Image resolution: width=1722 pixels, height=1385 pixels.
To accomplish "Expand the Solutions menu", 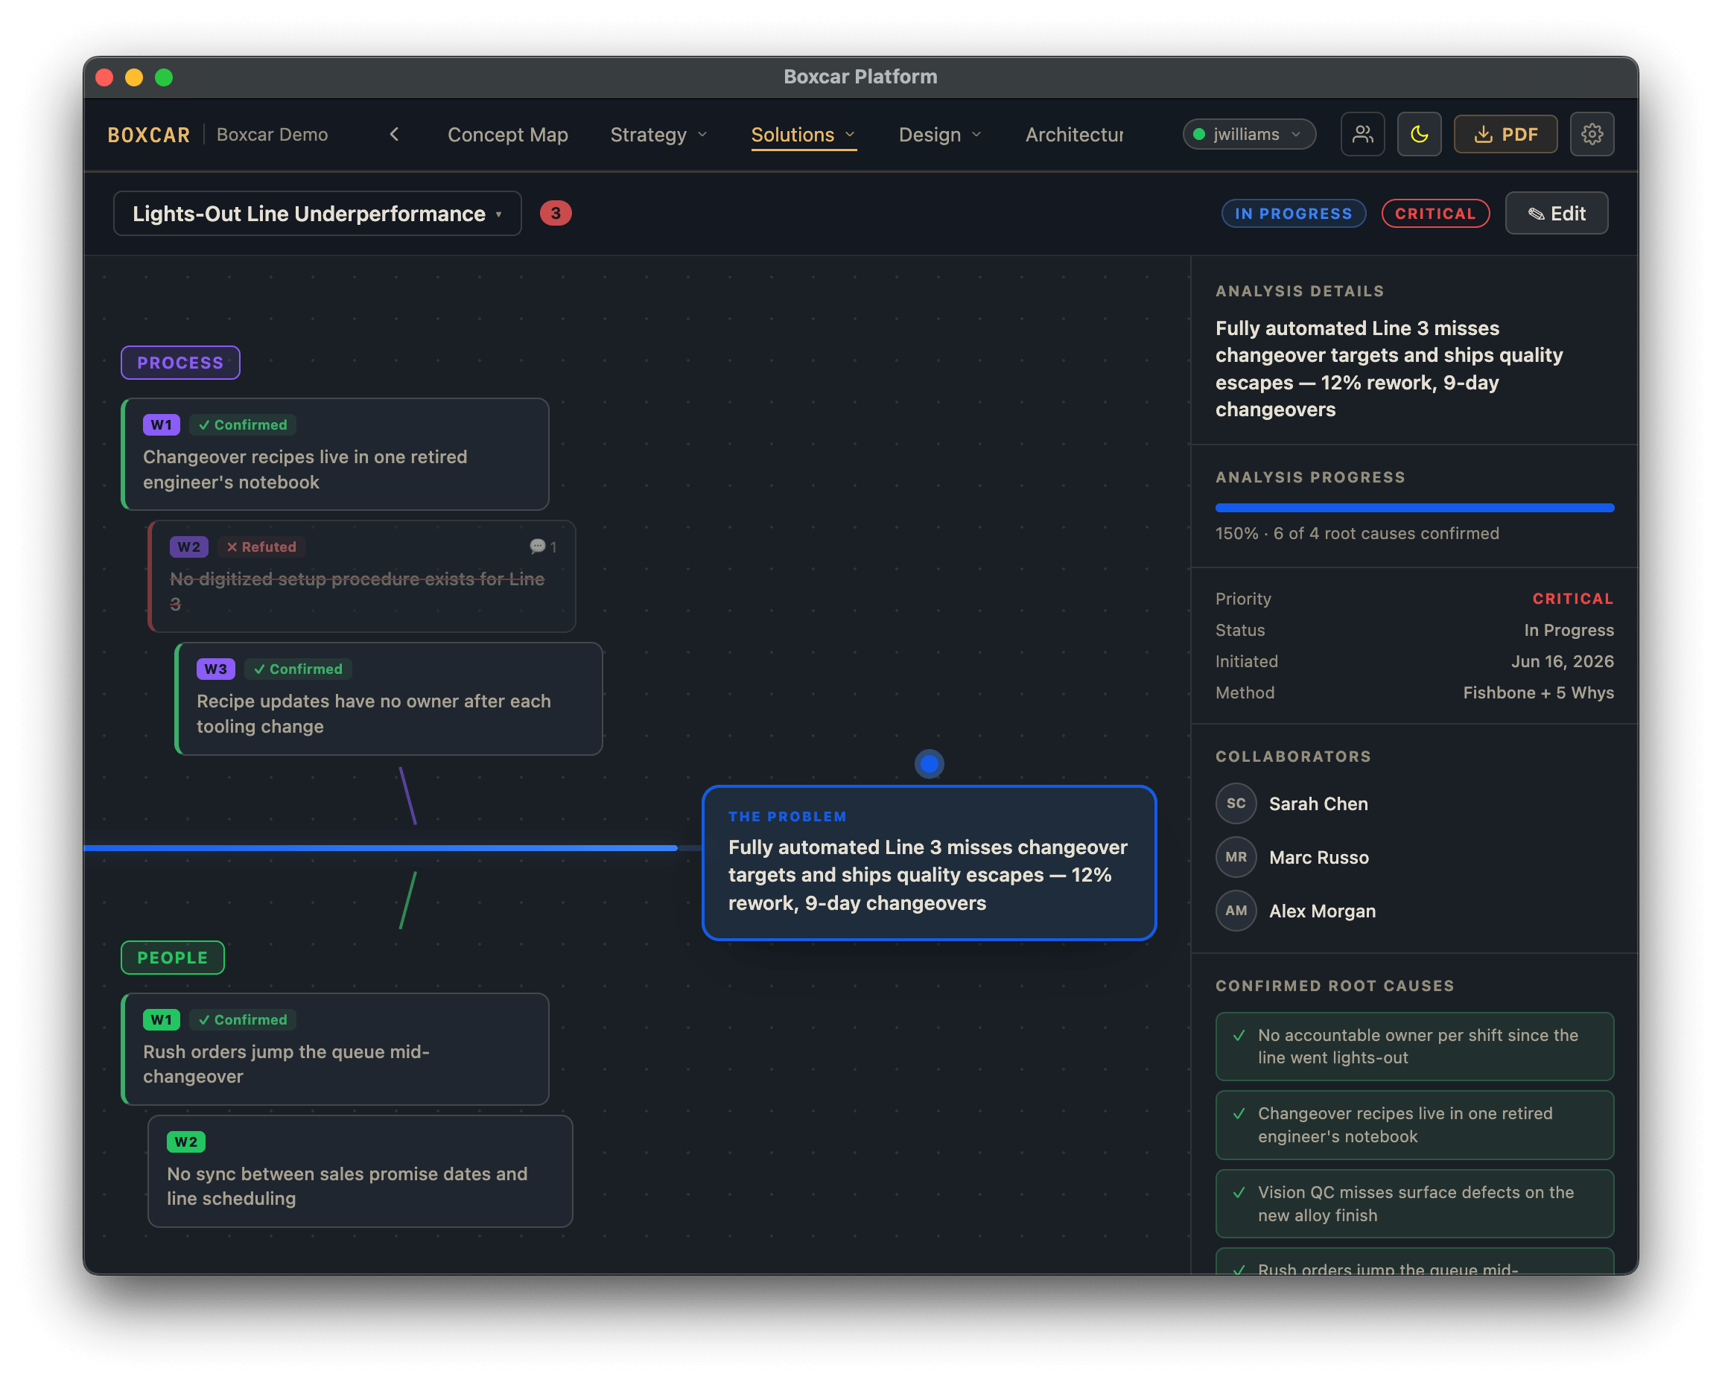I will click(x=803, y=134).
